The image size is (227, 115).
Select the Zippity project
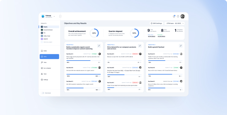pos(49,27)
